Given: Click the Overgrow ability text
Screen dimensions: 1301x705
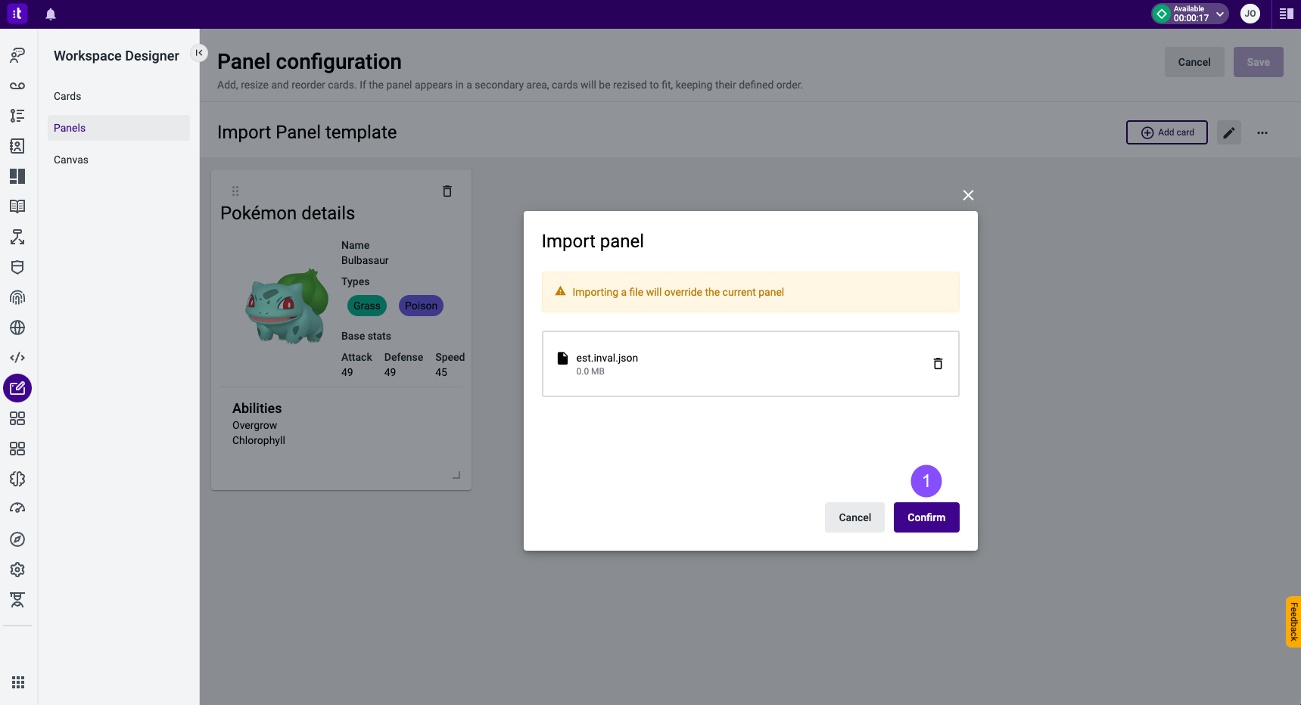Looking at the screenshot, I should click(x=255, y=425).
